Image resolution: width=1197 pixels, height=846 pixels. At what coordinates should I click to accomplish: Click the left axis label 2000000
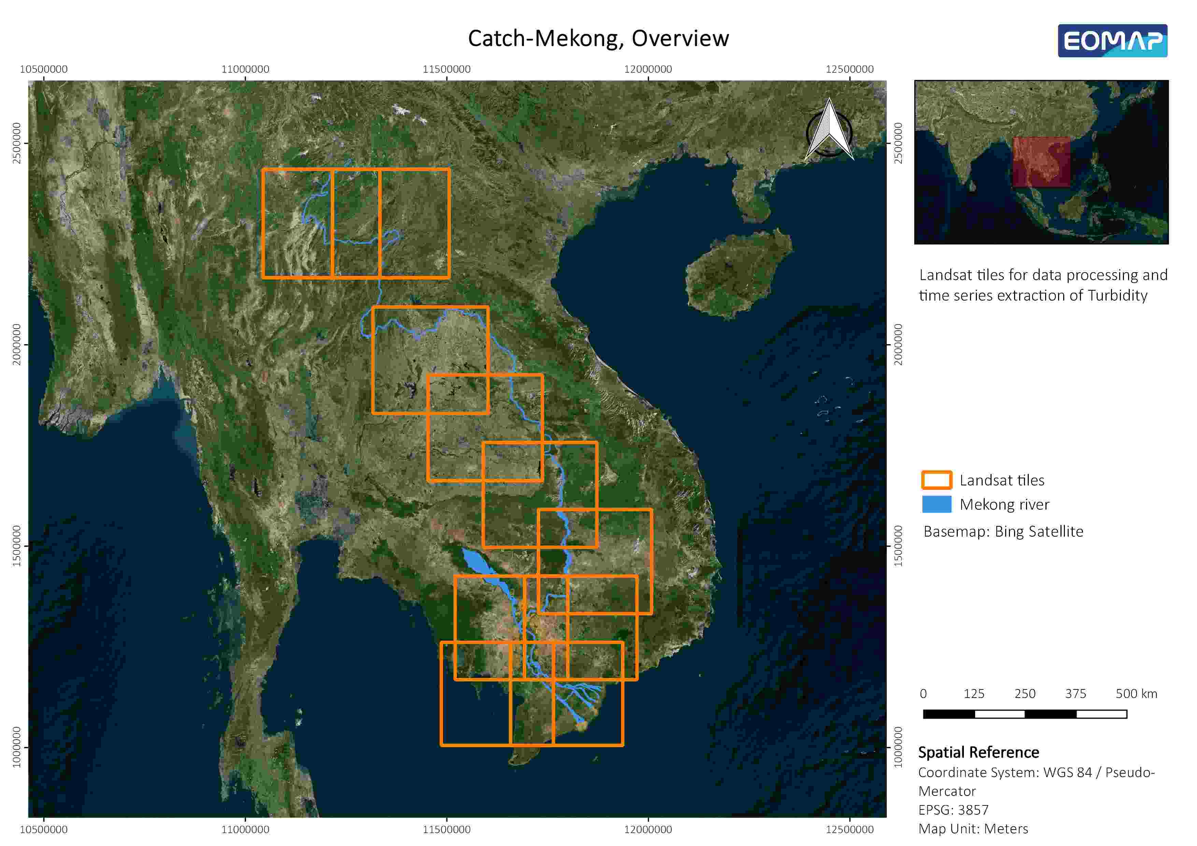click(x=17, y=344)
